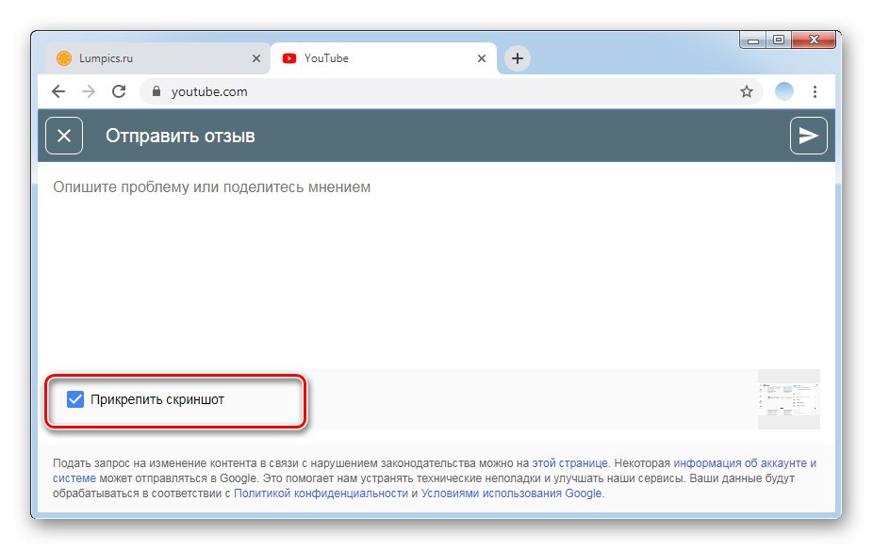873x550 pixels.
Task: Click the YouTube favicon on its tab
Action: click(x=289, y=57)
